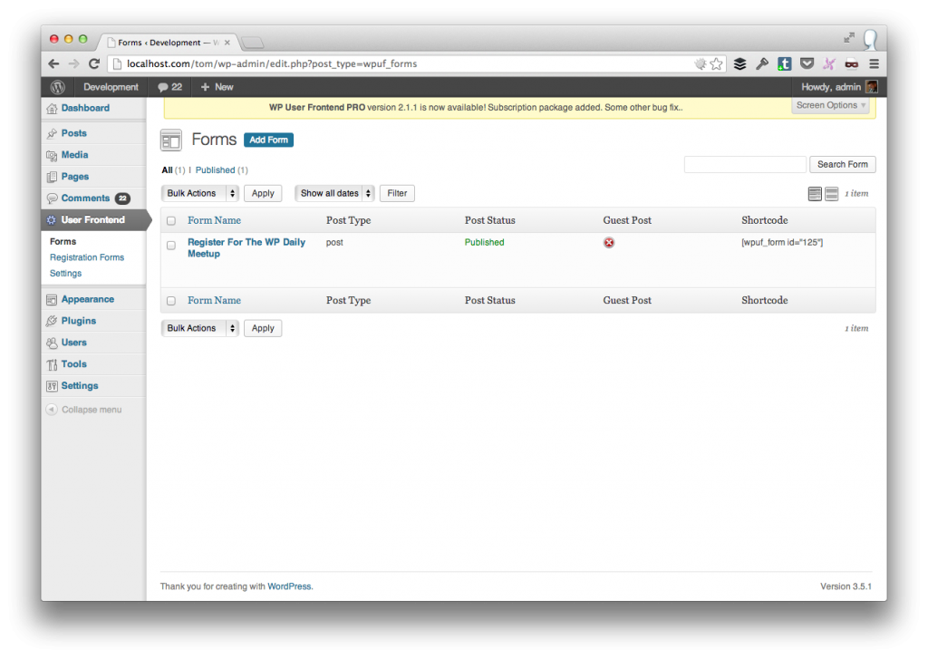Open the Chrome hamburger menu
The height and width of the screenshot is (658, 928).
[x=875, y=64]
